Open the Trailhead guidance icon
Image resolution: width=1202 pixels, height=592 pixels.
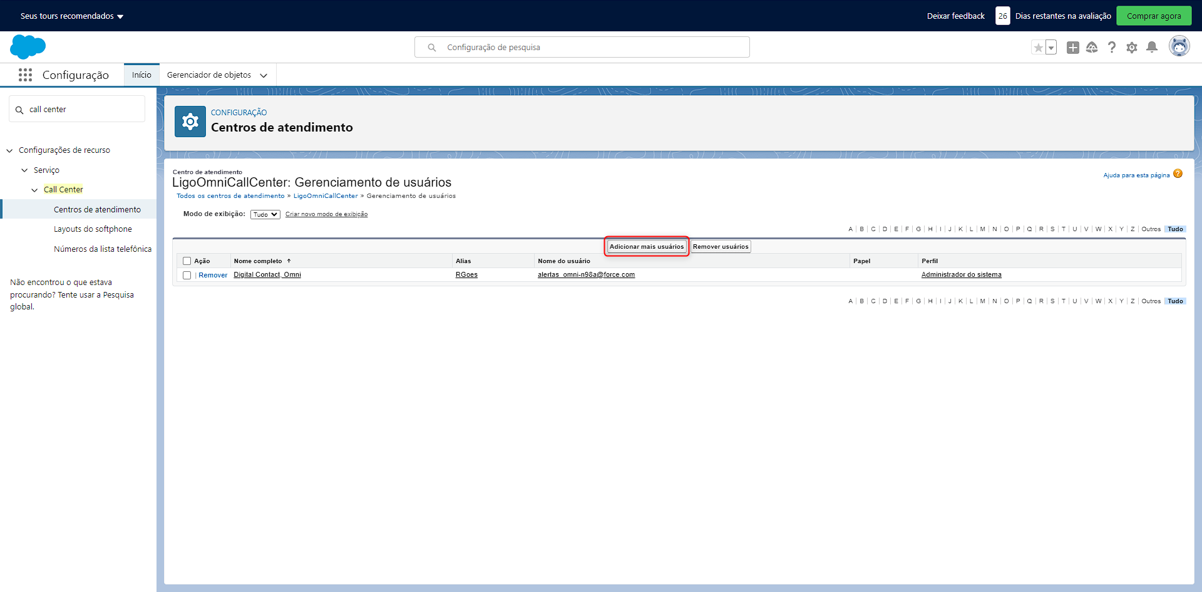pyautogui.click(x=1092, y=48)
